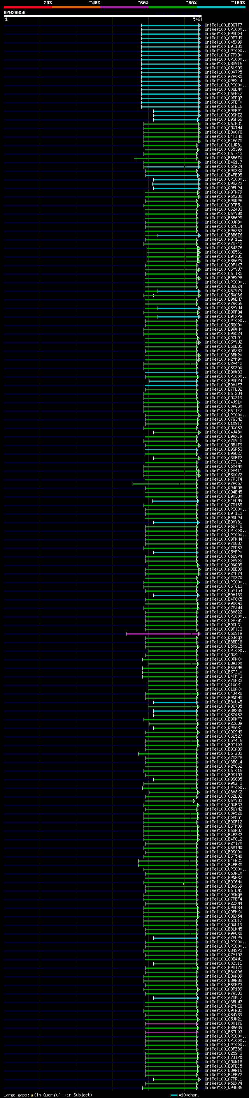
Task: Click the cyan alignment bar for UniRef100_B9SP53
Action: tap(171, 449)
